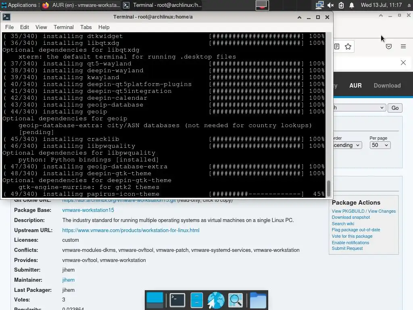Click the Show Desktop icon in the dock
413x310 pixels.
(155, 300)
